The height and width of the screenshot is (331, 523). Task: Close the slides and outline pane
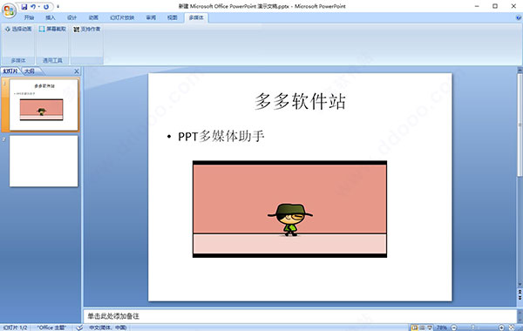click(x=77, y=71)
